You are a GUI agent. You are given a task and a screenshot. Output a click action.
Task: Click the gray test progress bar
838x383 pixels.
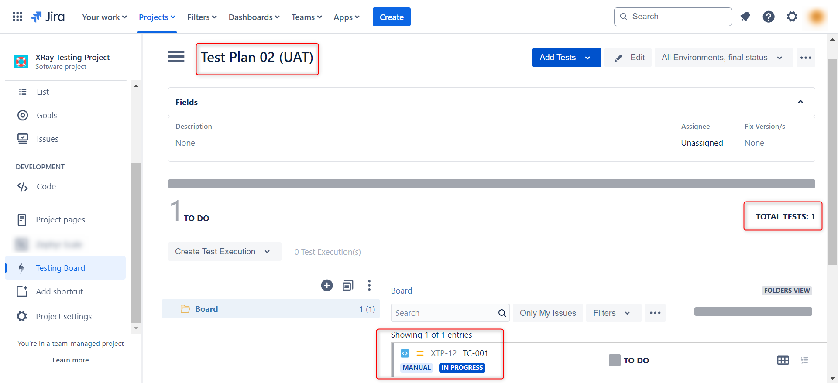tap(491, 184)
